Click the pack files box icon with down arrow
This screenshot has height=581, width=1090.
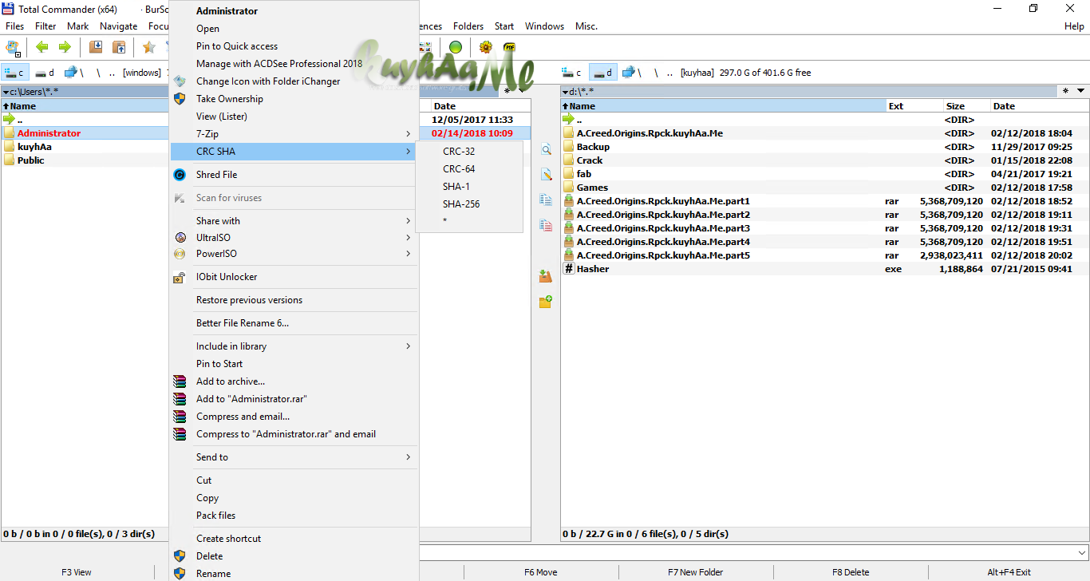click(96, 47)
